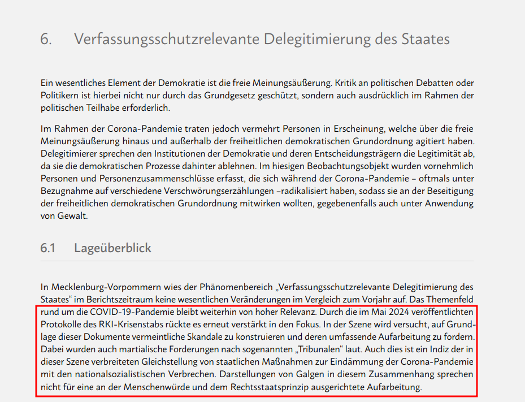Click the line starting "der freiheitlichen demokratischen Grundordnung mitwirken"
The image size is (525, 402).
(x=257, y=204)
